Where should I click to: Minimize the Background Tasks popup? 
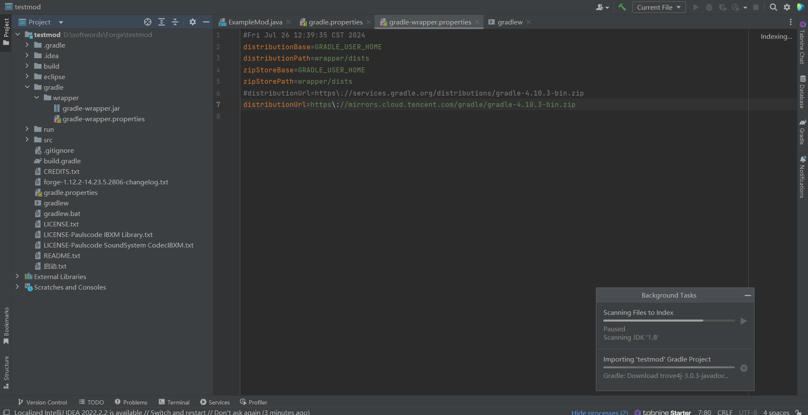click(x=747, y=295)
